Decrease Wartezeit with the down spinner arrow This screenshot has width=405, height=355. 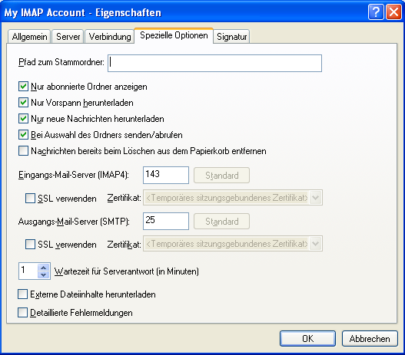(43, 274)
